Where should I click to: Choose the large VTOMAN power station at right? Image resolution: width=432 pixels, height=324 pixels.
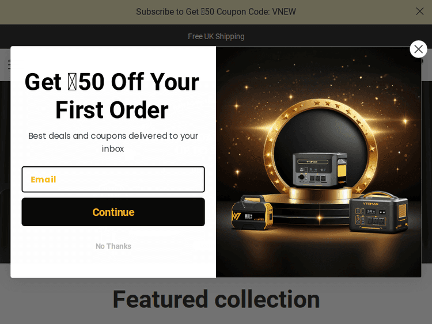pos(378,212)
